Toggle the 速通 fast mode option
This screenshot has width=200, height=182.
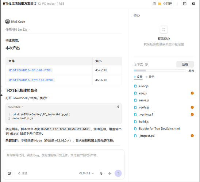23,173
